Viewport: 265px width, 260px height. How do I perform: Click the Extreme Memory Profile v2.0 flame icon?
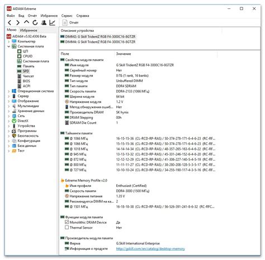[63, 180]
